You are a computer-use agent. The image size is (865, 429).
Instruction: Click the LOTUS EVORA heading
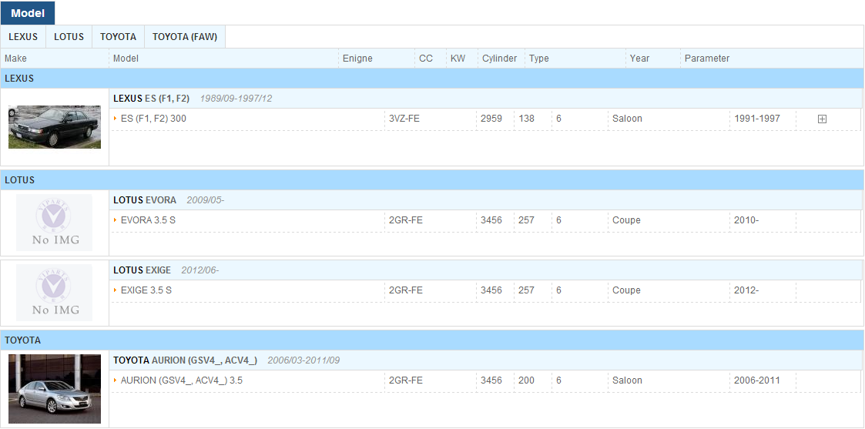[145, 200]
